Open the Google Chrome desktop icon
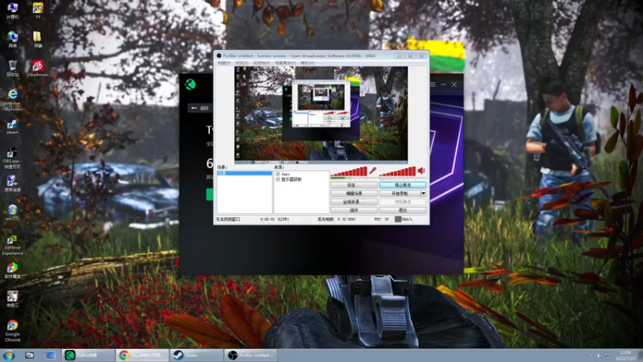The width and height of the screenshot is (643, 362). pos(12,331)
